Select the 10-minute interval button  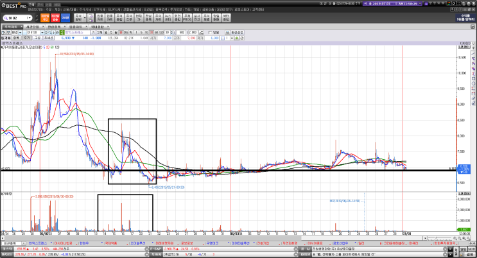pyautogui.click(x=146, y=32)
